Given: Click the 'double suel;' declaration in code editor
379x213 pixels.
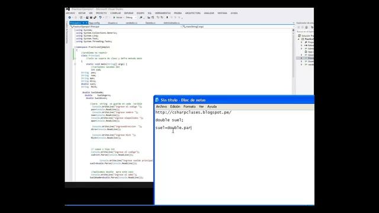Looking at the screenshot, I should pos(88,84).
